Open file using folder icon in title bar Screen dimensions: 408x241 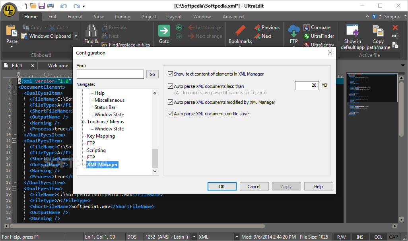(x=33, y=6)
